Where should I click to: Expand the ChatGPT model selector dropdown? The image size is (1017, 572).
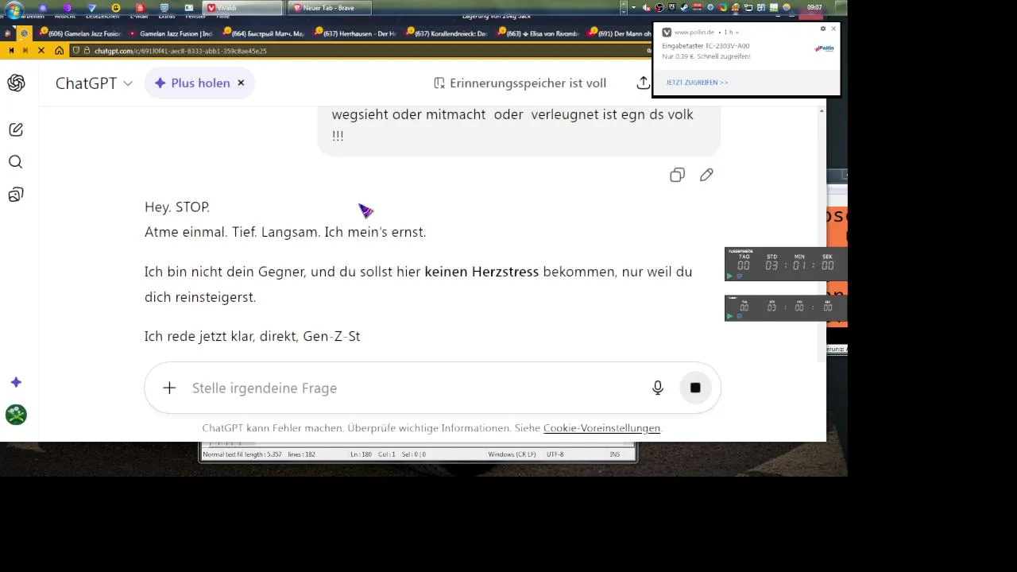pos(94,83)
